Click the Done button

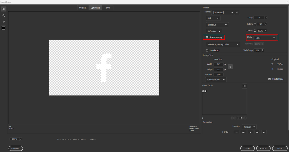pos(280,148)
